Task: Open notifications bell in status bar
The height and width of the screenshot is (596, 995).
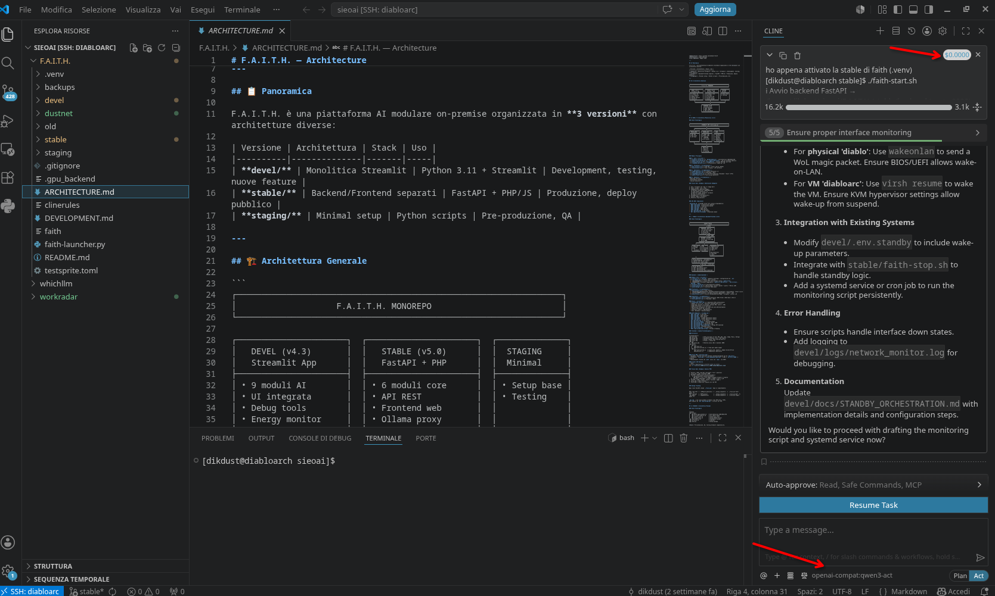Action: coord(985,591)
